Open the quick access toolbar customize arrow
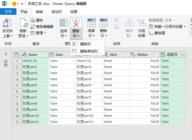 click(x=22, y=4)
